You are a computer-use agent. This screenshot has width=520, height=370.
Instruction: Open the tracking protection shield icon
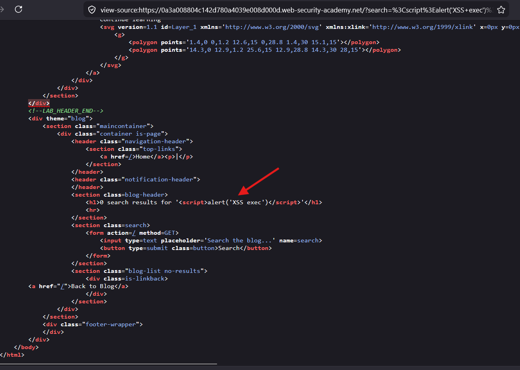(x=92, y=10)
